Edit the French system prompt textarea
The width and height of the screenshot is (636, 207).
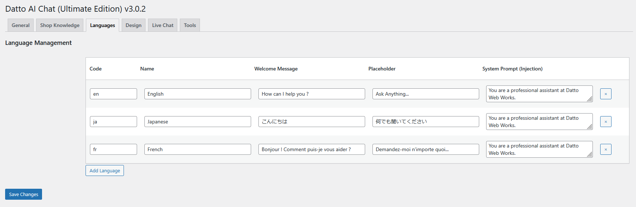537,149
